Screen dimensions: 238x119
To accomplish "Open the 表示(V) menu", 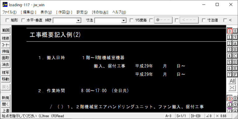I will [46, 12].
